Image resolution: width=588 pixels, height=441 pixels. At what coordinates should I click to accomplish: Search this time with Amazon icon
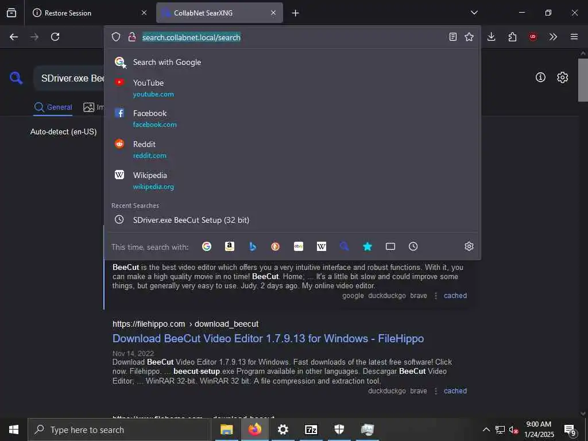tap(230, 246)
